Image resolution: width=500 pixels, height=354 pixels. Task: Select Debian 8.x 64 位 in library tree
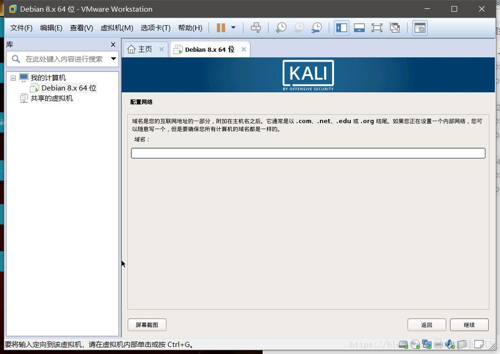[x=69, y=88]
